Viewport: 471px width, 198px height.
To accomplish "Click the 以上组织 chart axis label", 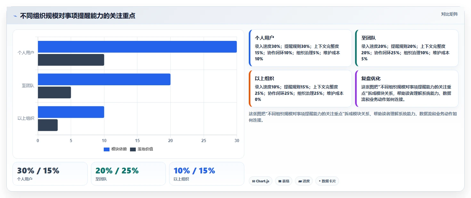I will 26,118.
